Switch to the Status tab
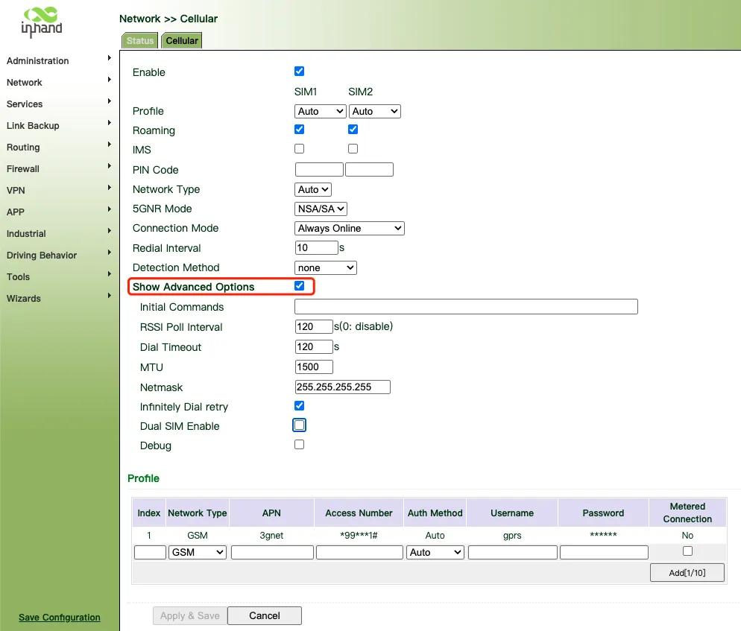The image size is (741, 631). pos(140,41)
